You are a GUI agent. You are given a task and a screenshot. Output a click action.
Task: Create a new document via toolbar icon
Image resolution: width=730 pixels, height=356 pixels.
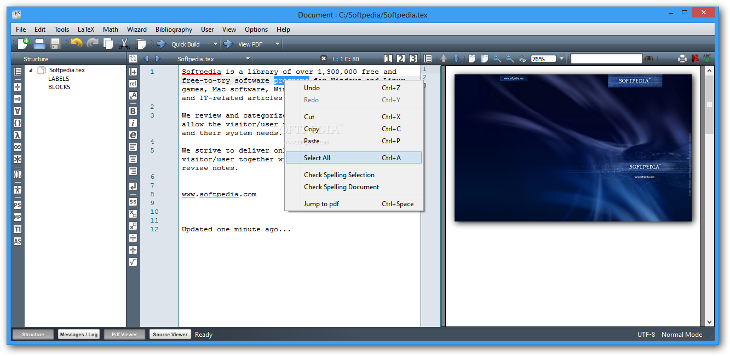[x=23, y=44]
